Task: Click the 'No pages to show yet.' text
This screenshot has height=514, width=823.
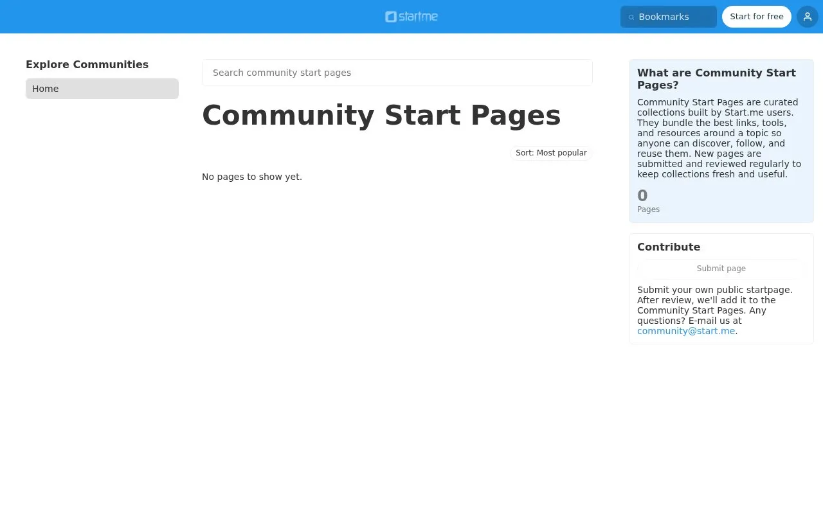Action: (252, 177)
